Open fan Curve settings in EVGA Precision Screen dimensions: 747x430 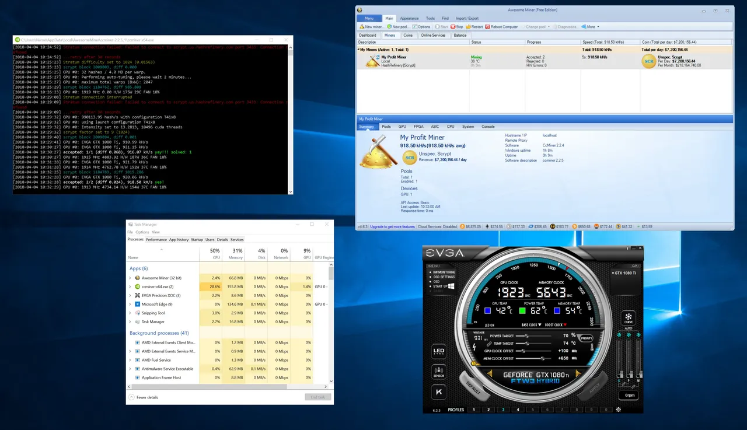[x=629, y=318]
